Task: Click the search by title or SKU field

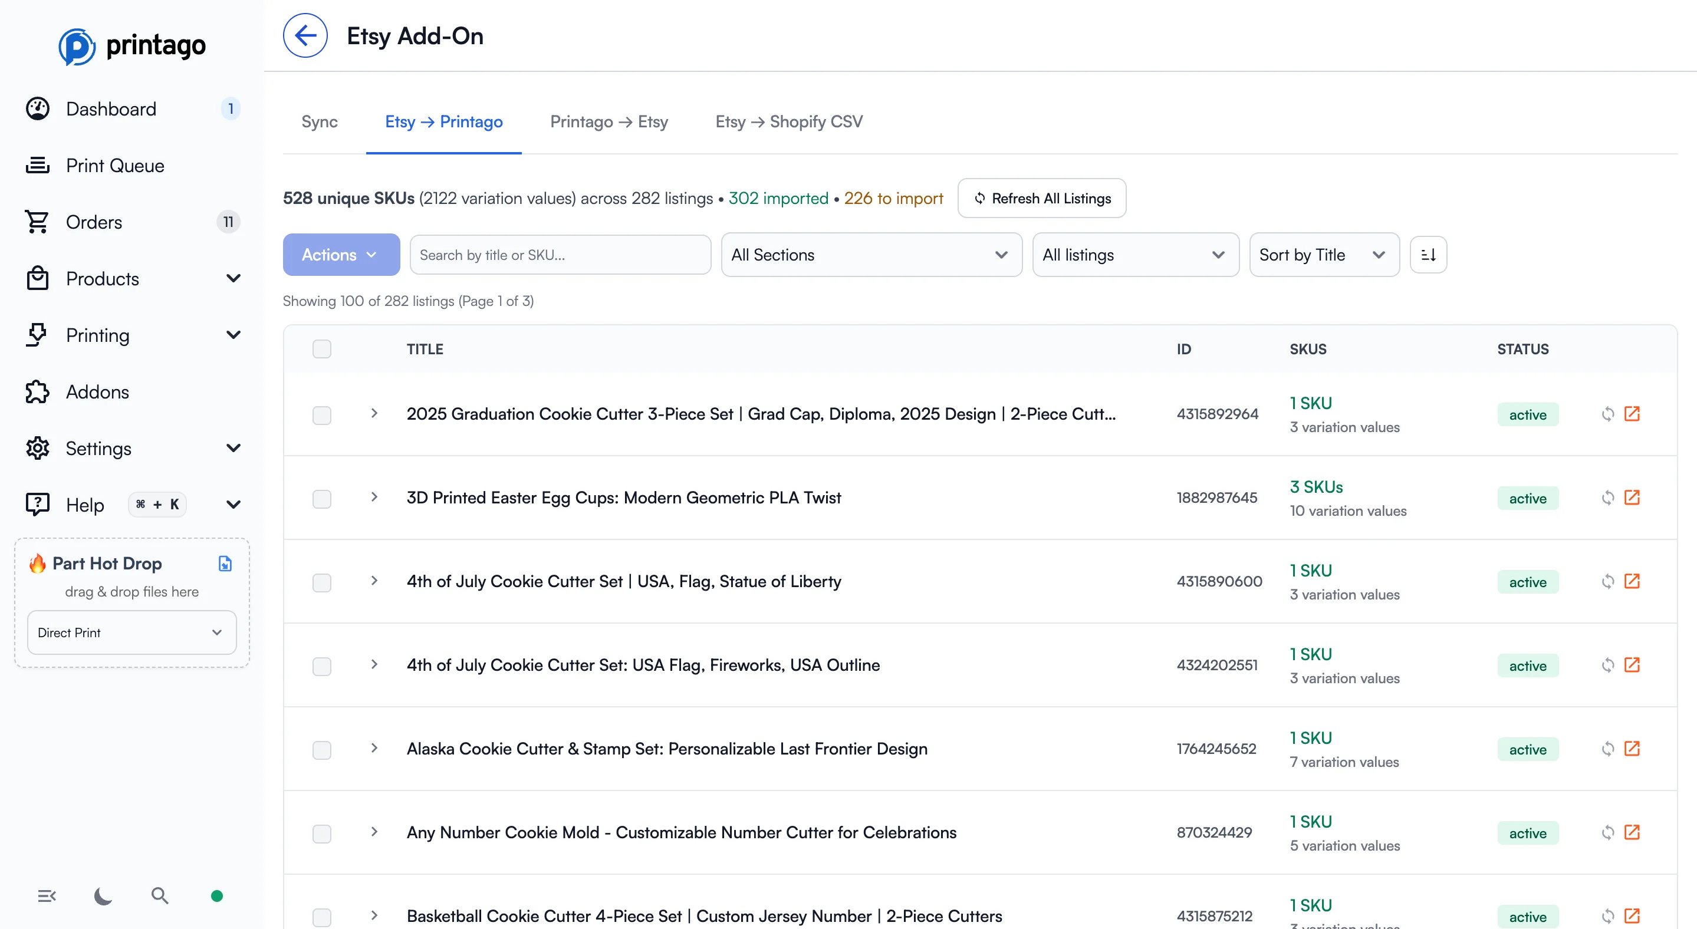Action: 560,255
